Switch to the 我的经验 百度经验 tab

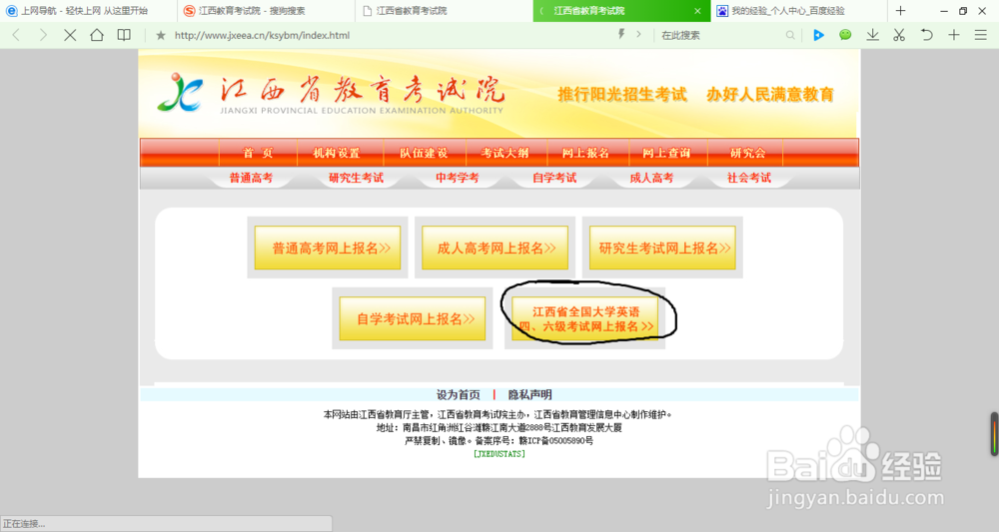[x=799, y=11]
